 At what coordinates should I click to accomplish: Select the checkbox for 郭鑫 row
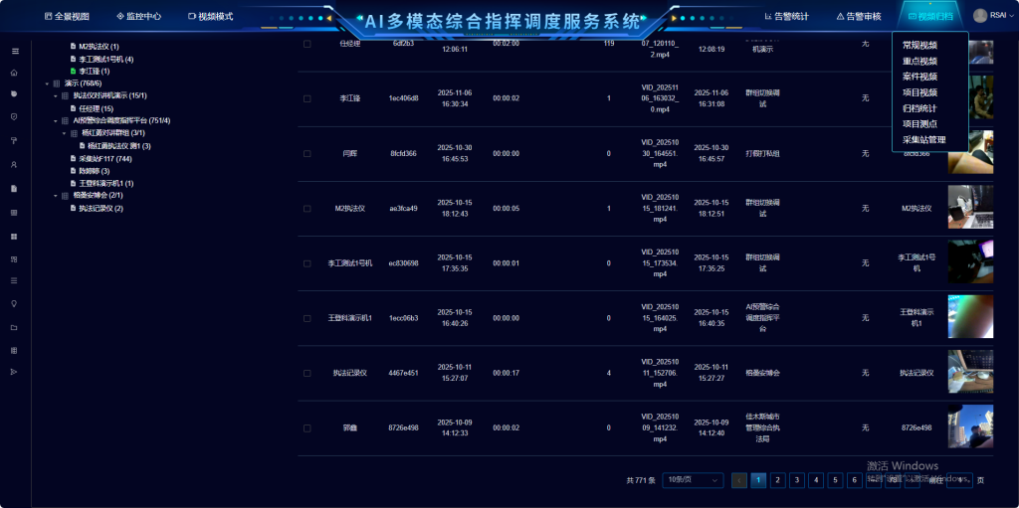(307, 427)
